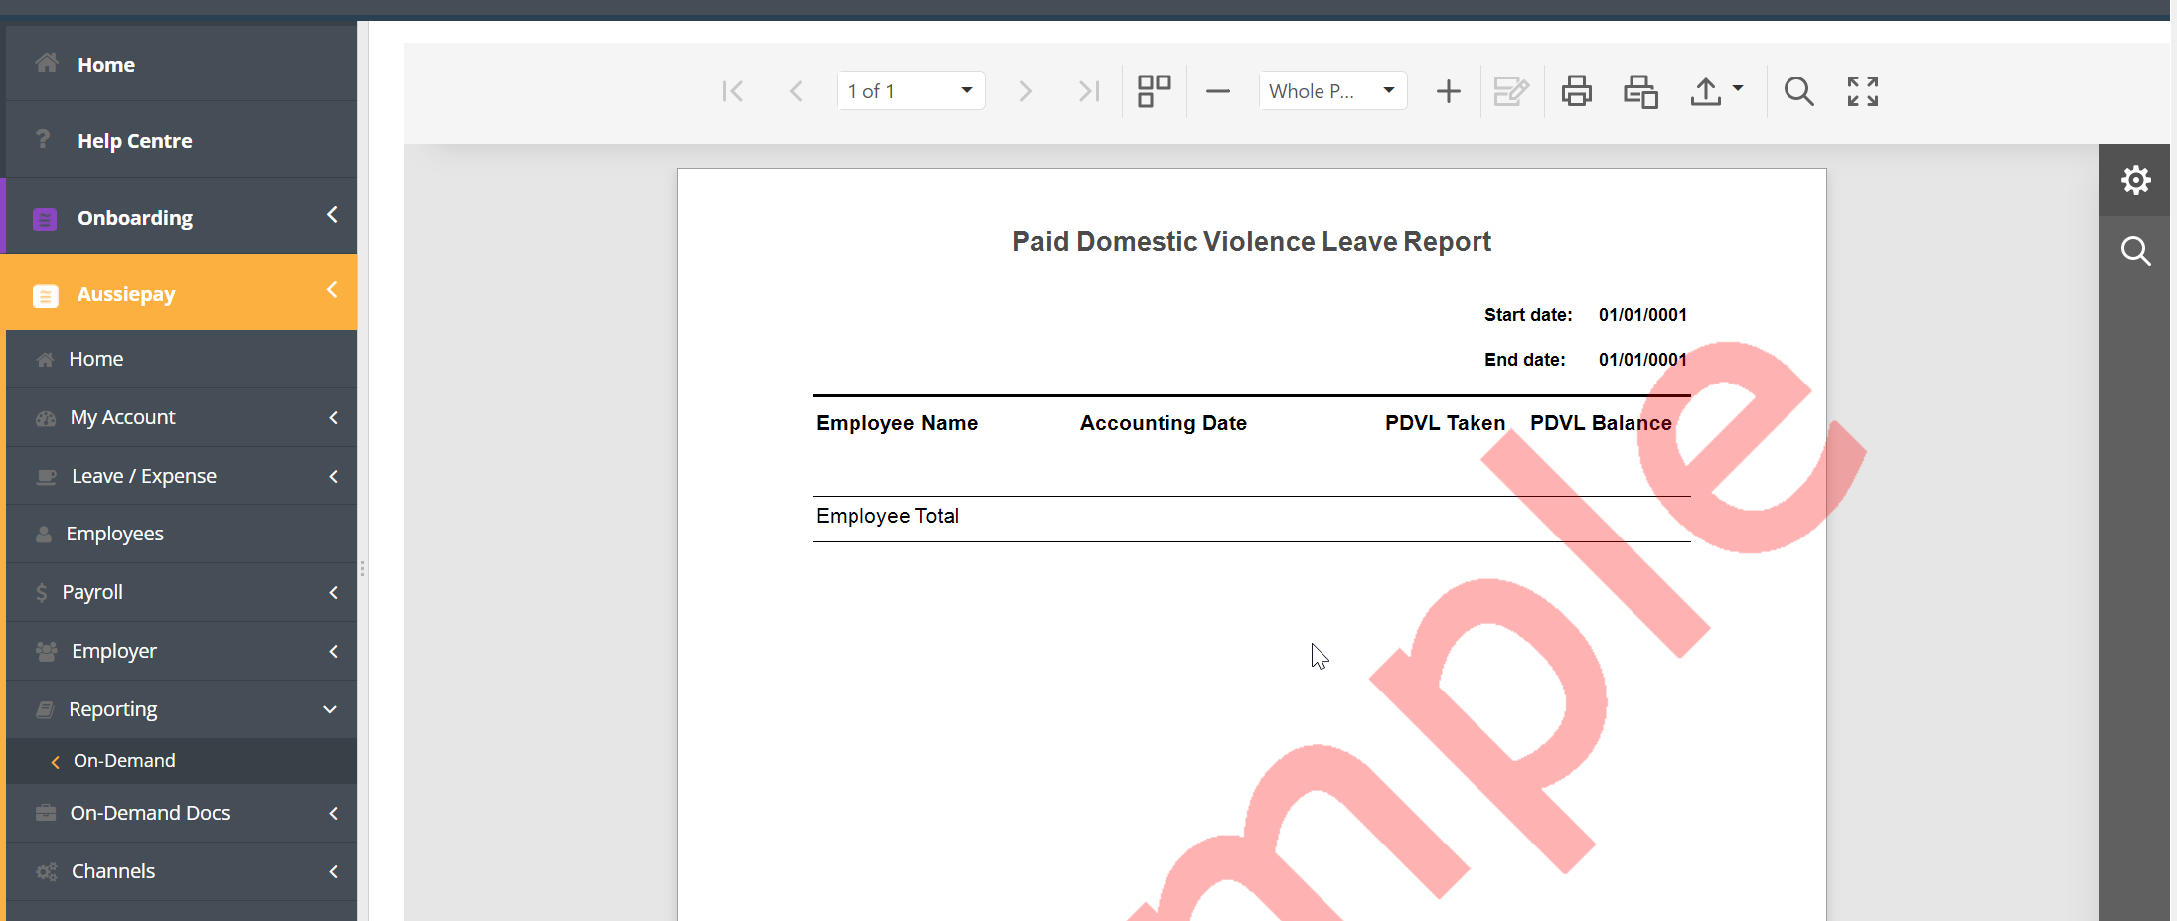Collapse the Aussiepay section chevron
Image resolution: width=2177 pixels, height=921 pixels.
click(x=332, y=290)
